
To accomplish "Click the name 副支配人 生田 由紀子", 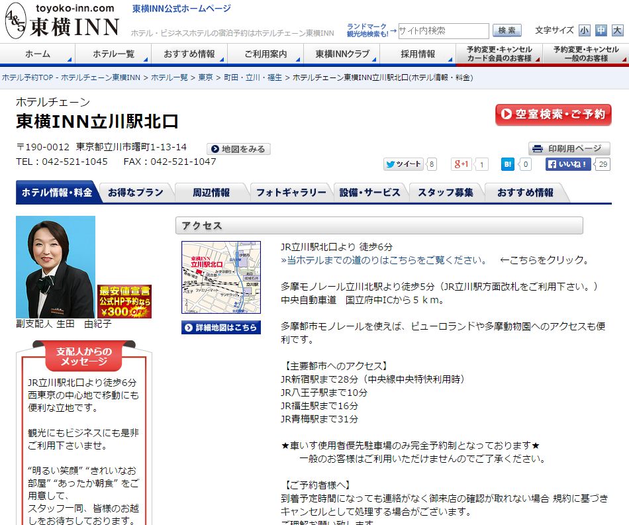I will (64, 324).
